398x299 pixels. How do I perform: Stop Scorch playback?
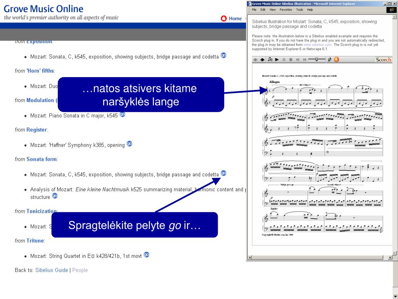[291, 60]
